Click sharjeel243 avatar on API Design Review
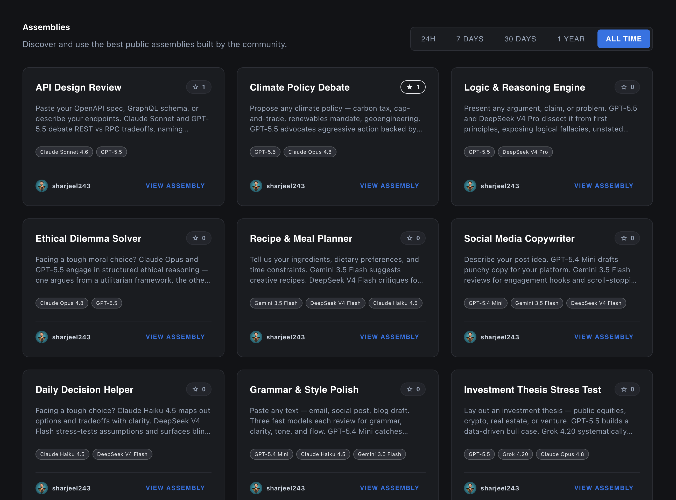Screen dimensions: 676x500 coord(42,186)
